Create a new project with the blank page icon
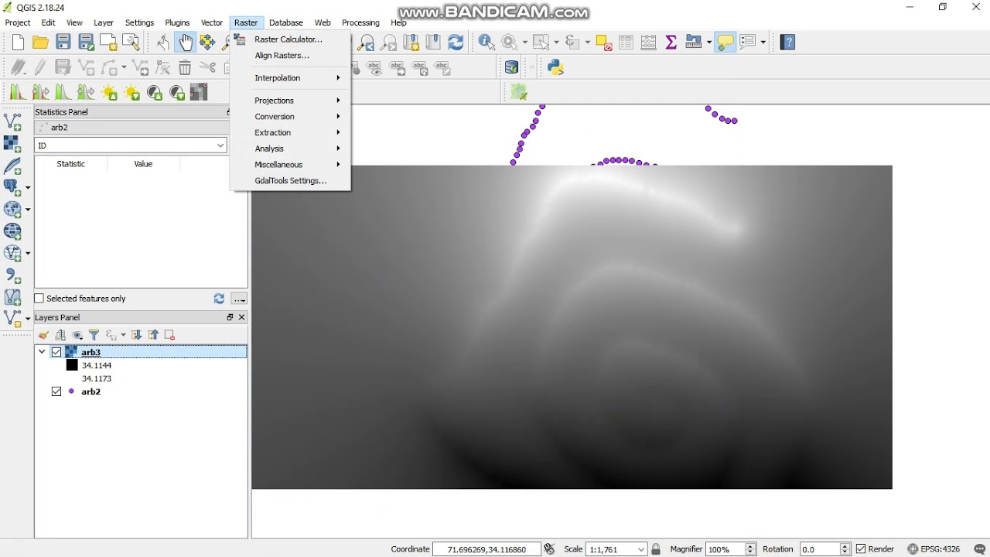Viewport: 990px width, 557px height. (x=18, y=43)
